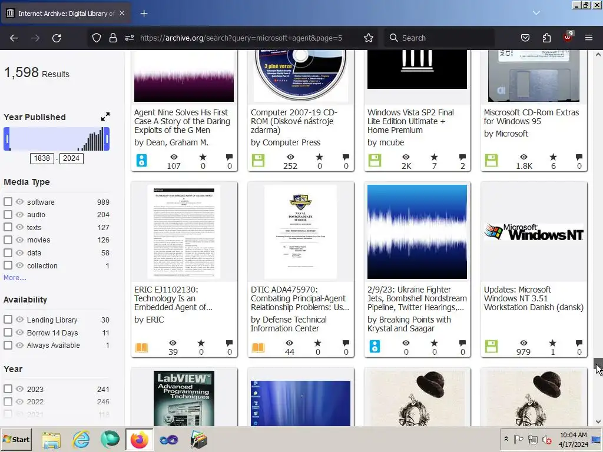Open Updates: Microsoft Windows NT 3.51 title
Screen dimensions: 603x452
pyautogui.click(x=534, y=298)
